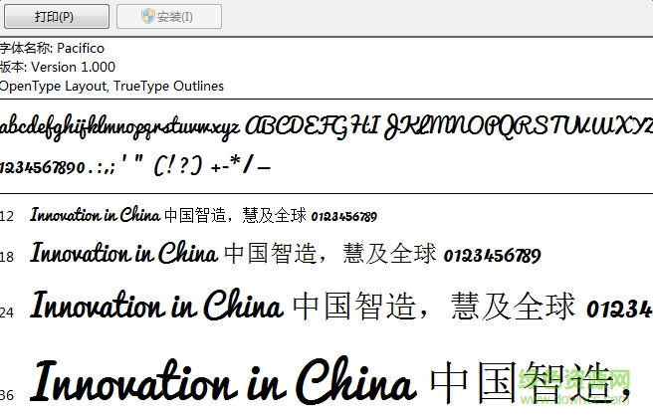Click the 24-point 'Innovation in China' sample

click(156, 305)
